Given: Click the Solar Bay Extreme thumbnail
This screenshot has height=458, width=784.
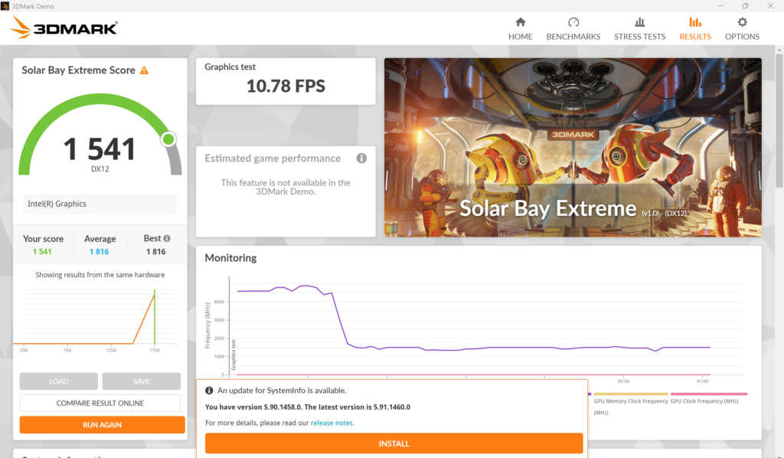Looking at the screenshot, I should tap(573, 147).
